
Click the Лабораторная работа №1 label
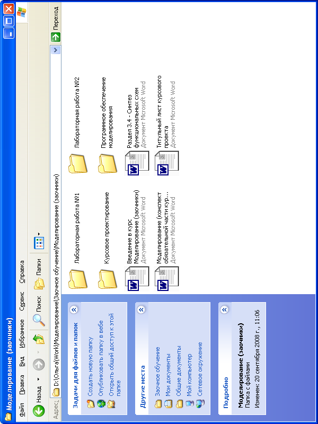[x=77, y=228]
